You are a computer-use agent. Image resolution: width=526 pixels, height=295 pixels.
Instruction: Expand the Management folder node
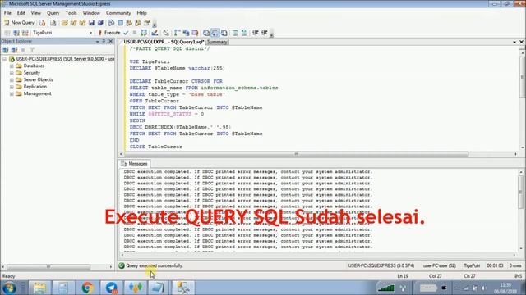pos(12,94)
